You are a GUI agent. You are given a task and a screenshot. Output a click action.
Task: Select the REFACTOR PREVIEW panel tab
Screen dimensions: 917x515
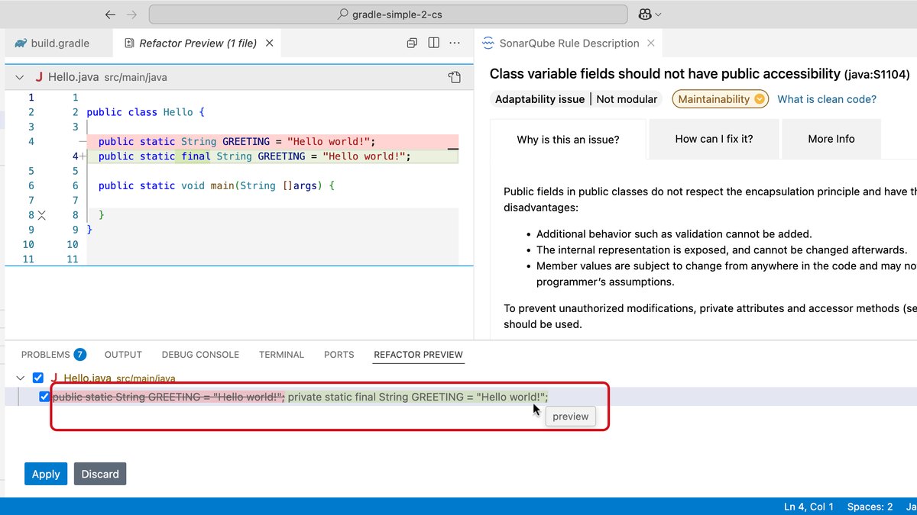click(x=418, y=355)
